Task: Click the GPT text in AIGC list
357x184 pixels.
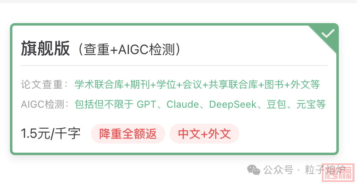Action: pyautogui.click(x=146, y=104)
